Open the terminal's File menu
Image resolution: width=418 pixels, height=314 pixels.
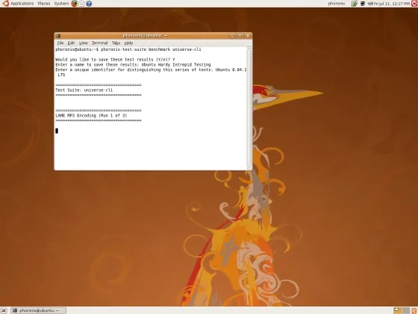tap(60, 43)
